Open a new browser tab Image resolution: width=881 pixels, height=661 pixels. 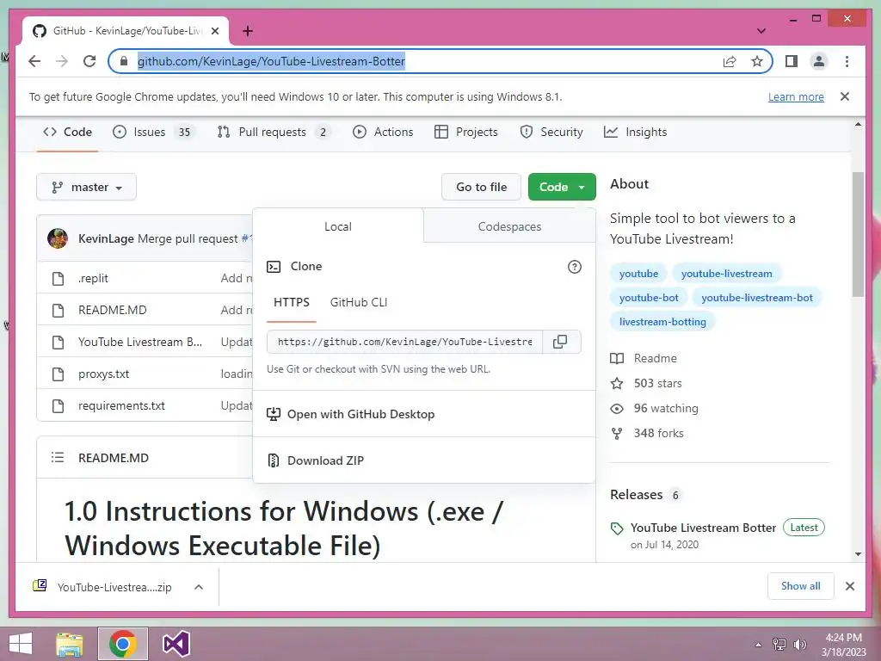(x=248, y=31)
